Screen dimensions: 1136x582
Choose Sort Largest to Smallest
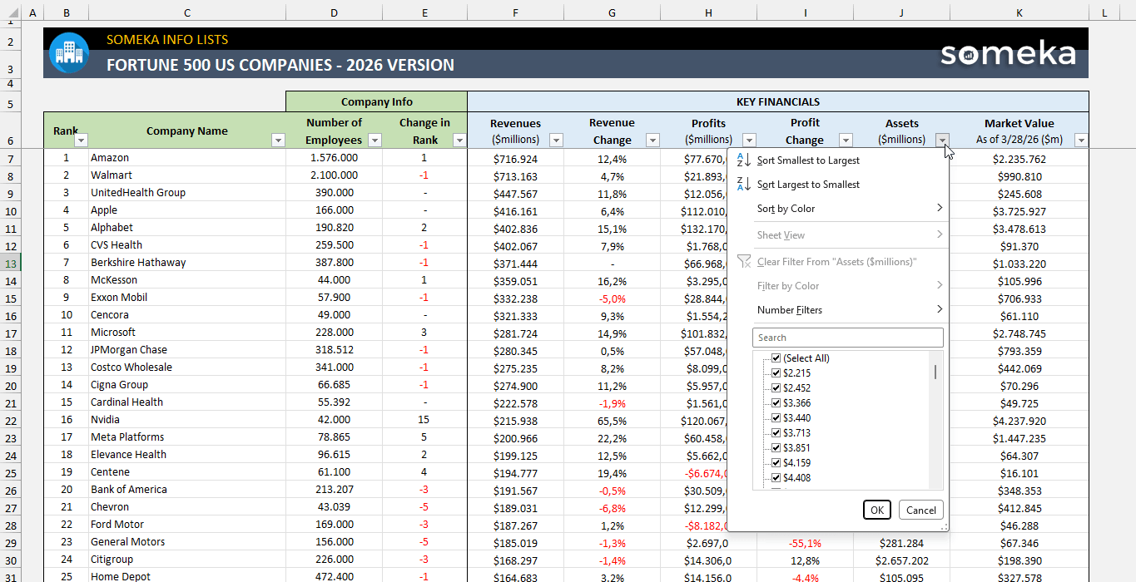839,185
